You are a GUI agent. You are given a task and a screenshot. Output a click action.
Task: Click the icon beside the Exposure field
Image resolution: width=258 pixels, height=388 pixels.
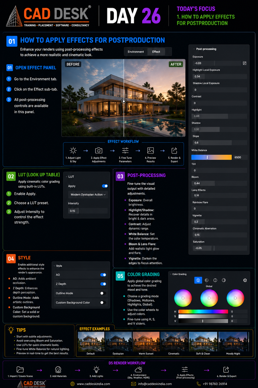[x=244, y=63]
